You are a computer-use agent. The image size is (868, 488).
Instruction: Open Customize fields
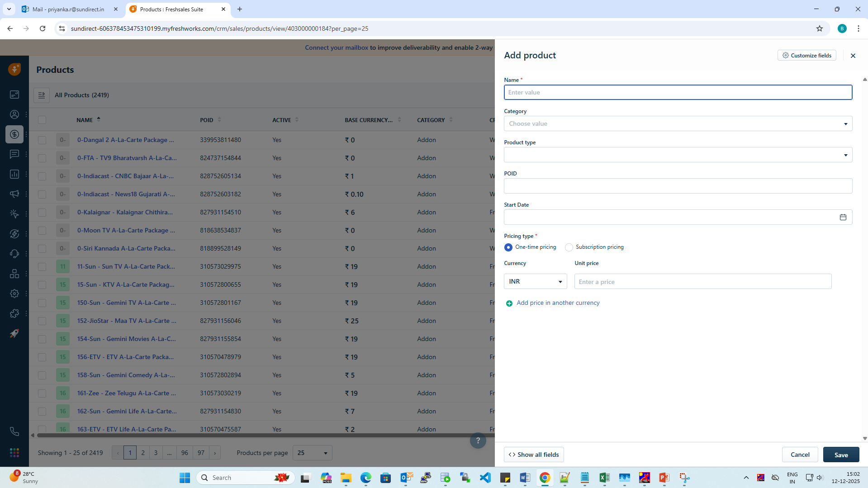pyautogui.click(x=807, y=55)
